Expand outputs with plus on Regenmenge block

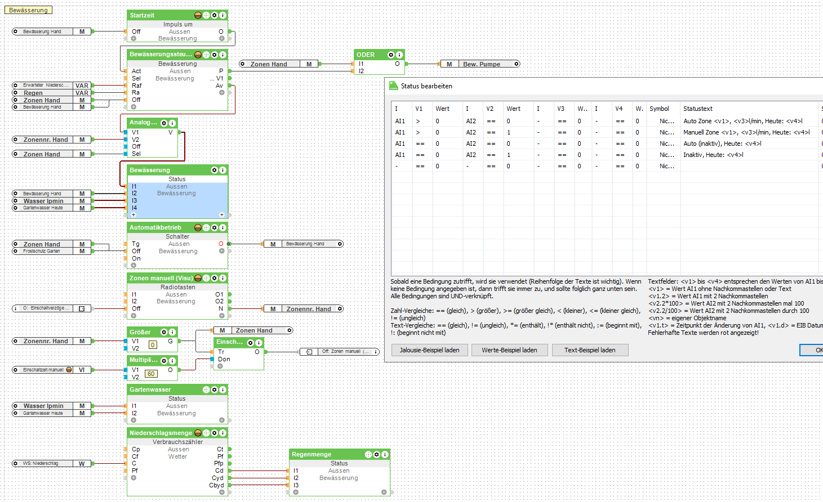coord(384,492)
